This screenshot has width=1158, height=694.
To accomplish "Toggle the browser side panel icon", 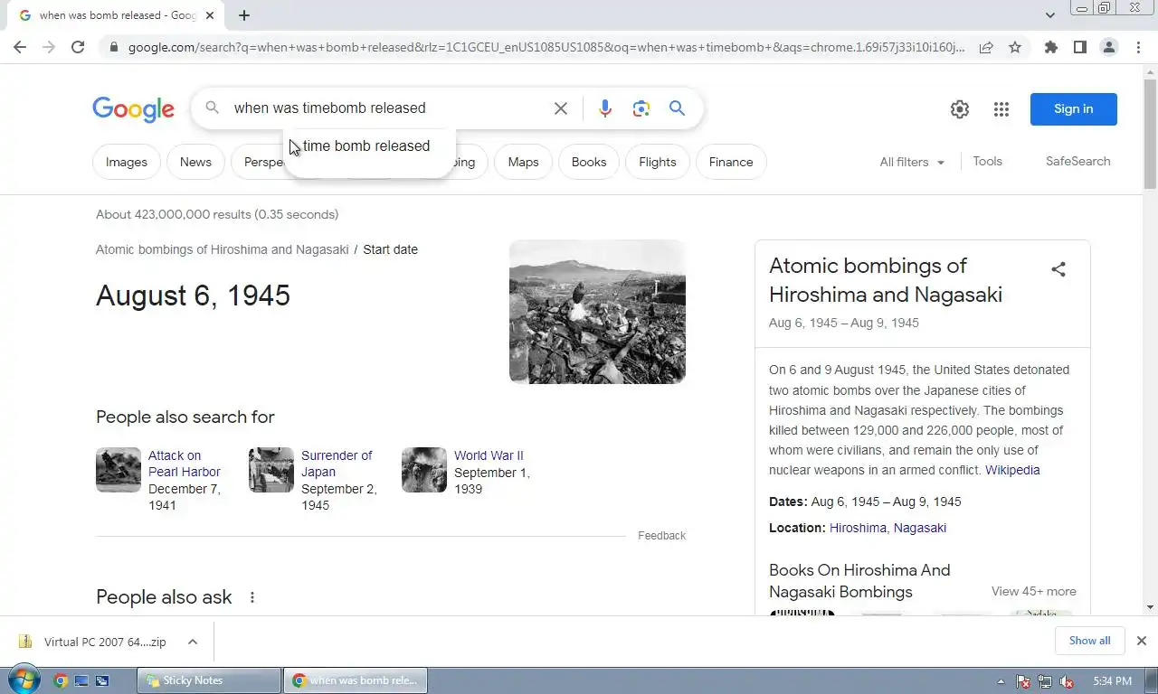I will tap(1079, 47).
